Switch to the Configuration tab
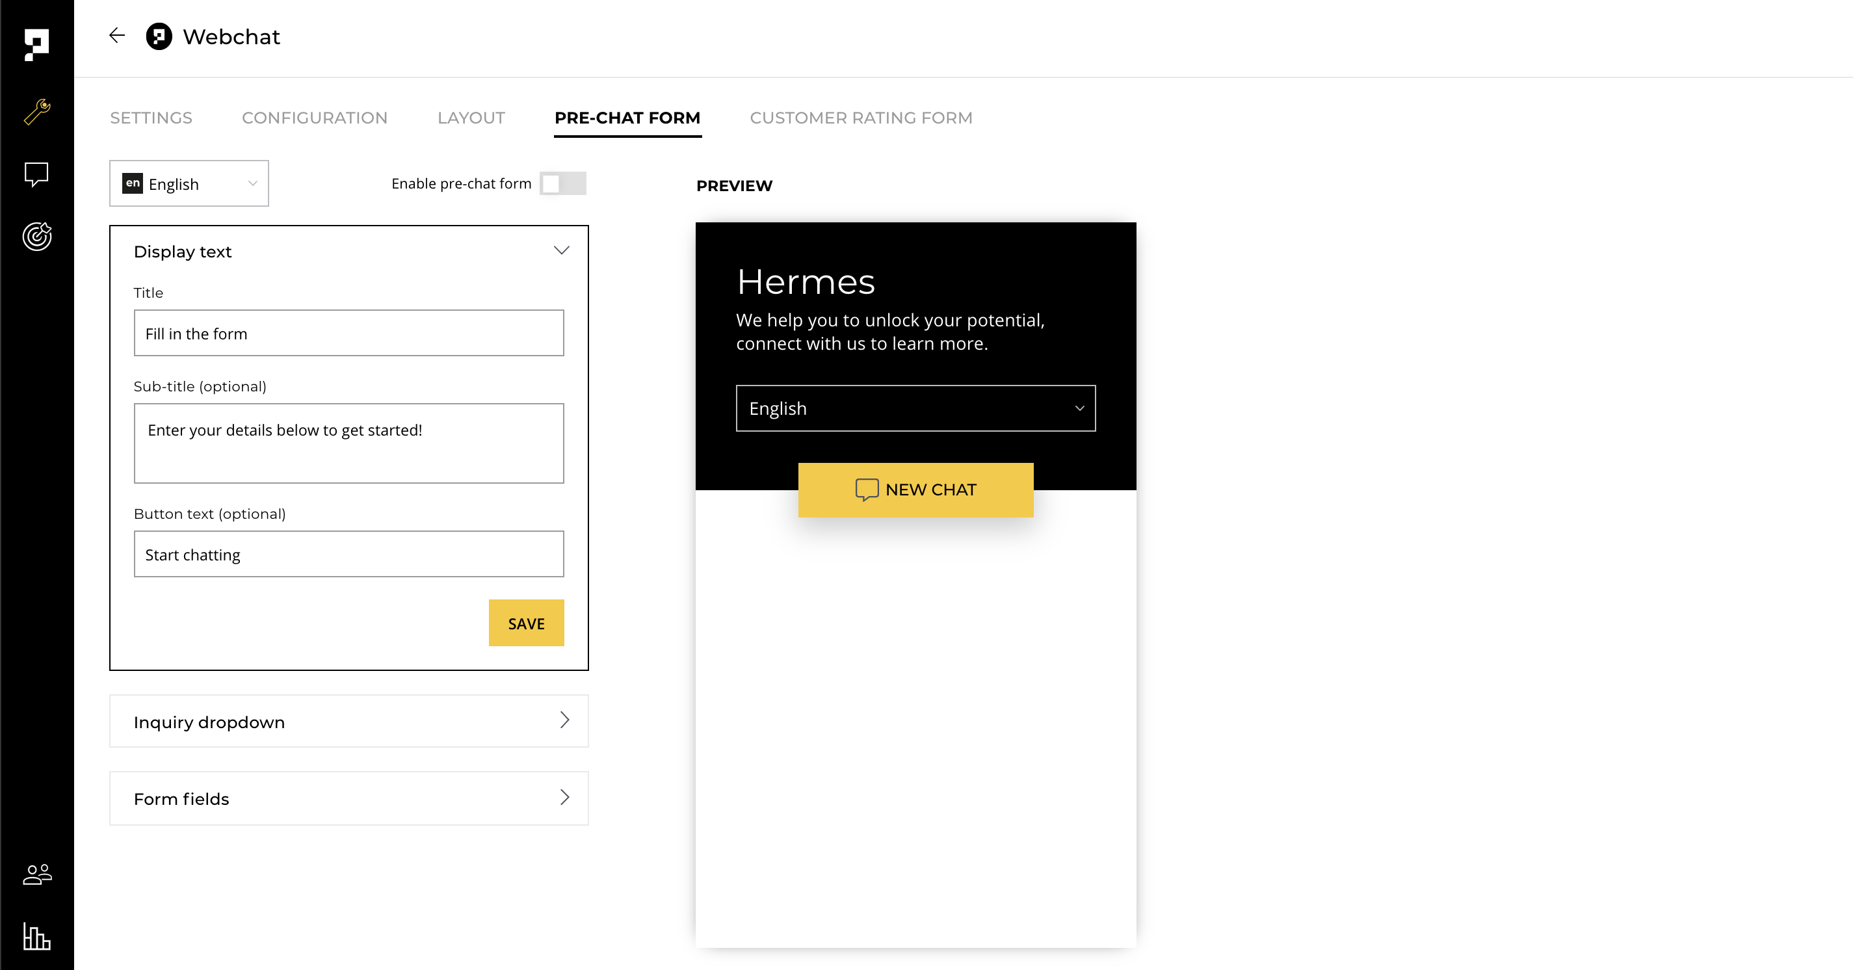This screenshot has width=1853, height=970. pos(314,118)
